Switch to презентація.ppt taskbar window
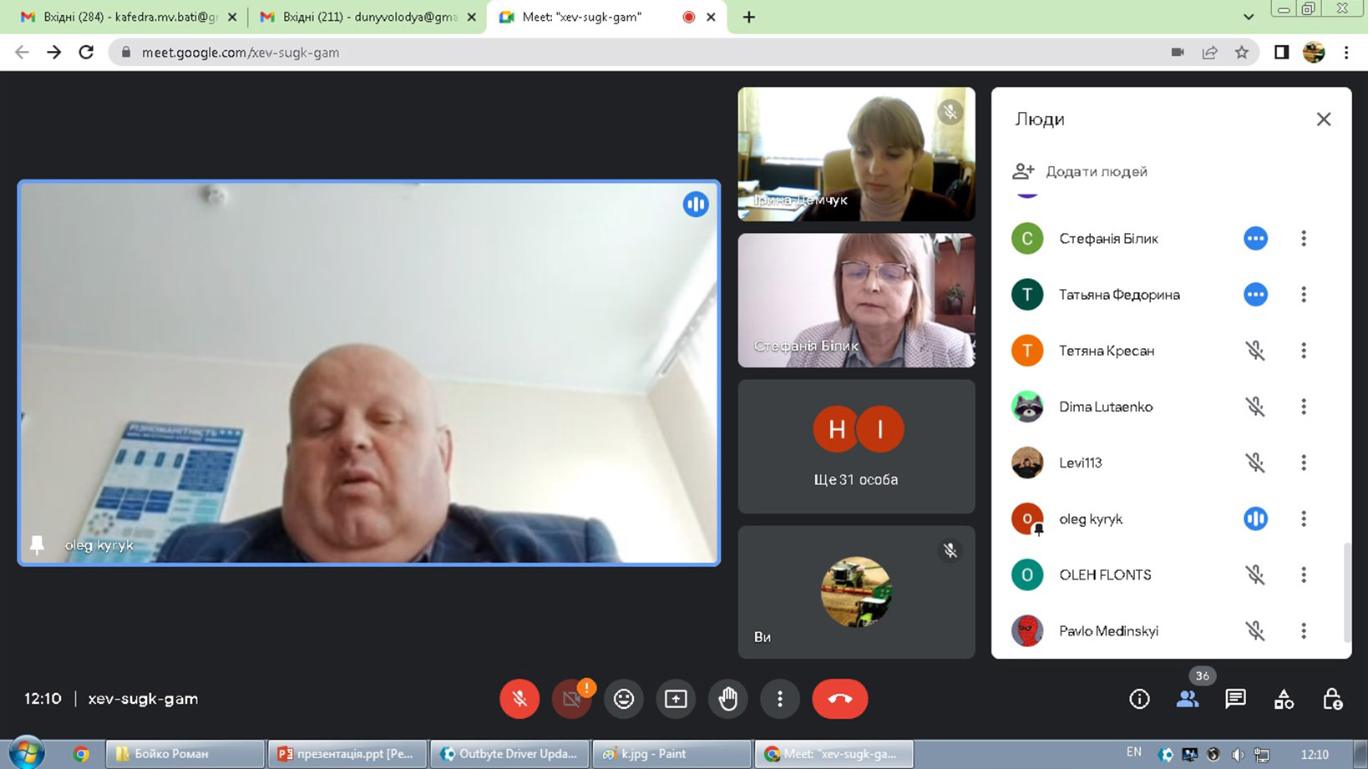Viewport: 1368px width, 769px height. pyautogui.click(x=347, y=754)
